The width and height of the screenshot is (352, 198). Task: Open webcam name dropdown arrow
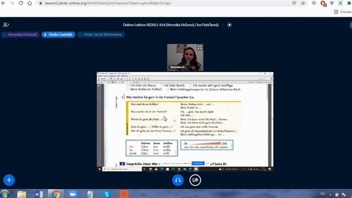pyautogui.click(x=190, y=67)
